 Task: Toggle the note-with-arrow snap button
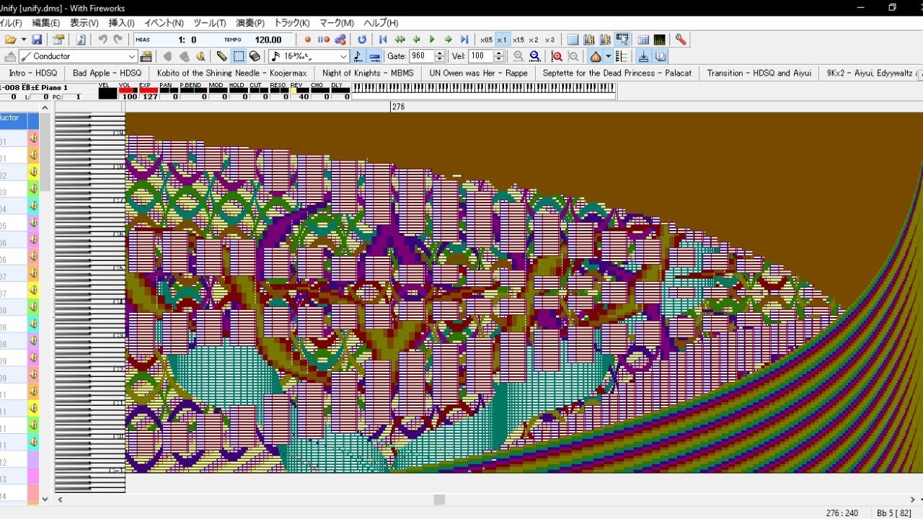[358, 56]
